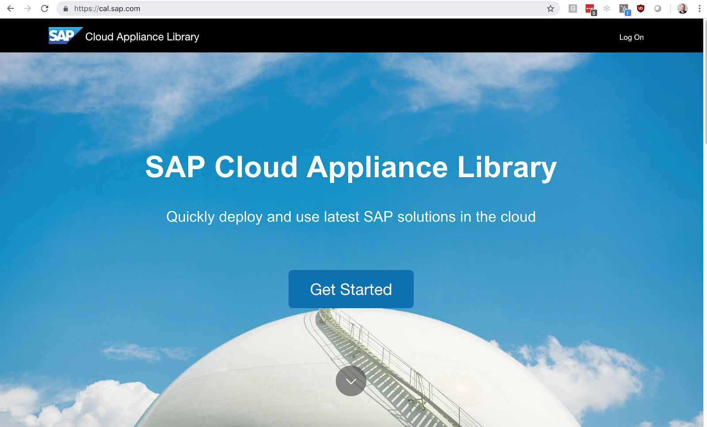Viewport: 707px width, 427px height.
Task: Open the extension with blue exclamation badge
Action: click(624, 9)
